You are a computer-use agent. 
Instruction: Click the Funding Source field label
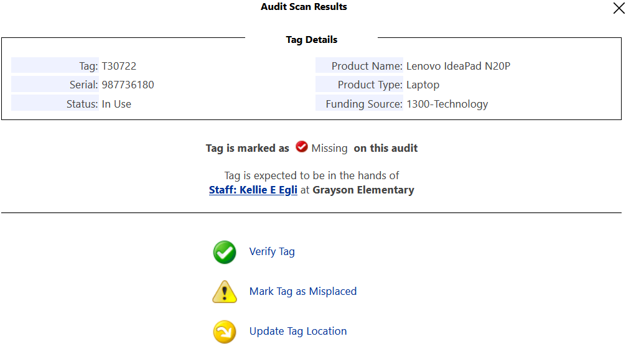coord(363,105)
